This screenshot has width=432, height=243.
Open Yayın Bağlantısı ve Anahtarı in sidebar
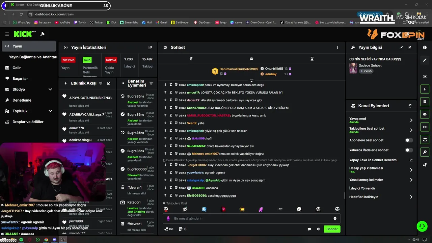pos(33,57)
